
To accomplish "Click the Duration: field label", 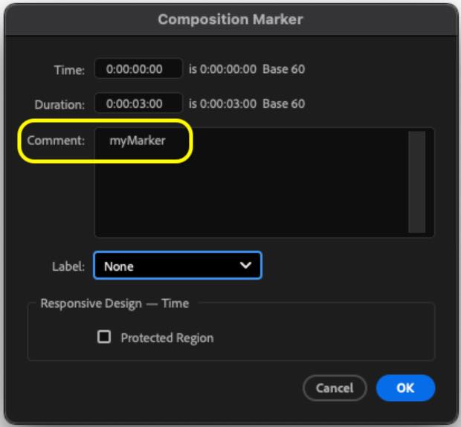I will [x=60, y=104].
